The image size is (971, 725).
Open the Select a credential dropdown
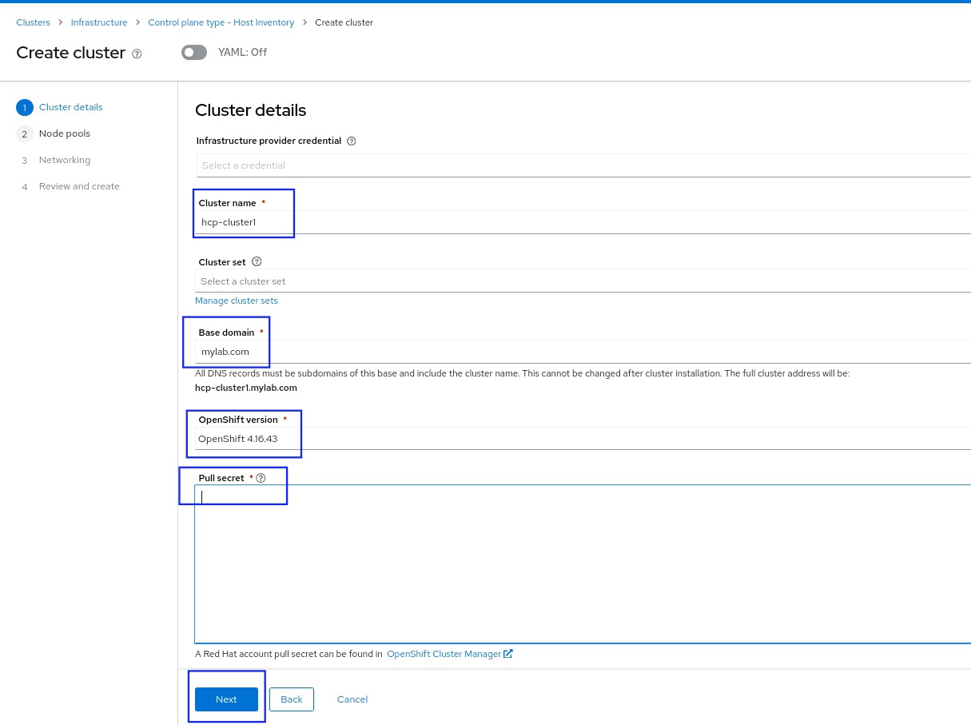(x=583, y=165)
